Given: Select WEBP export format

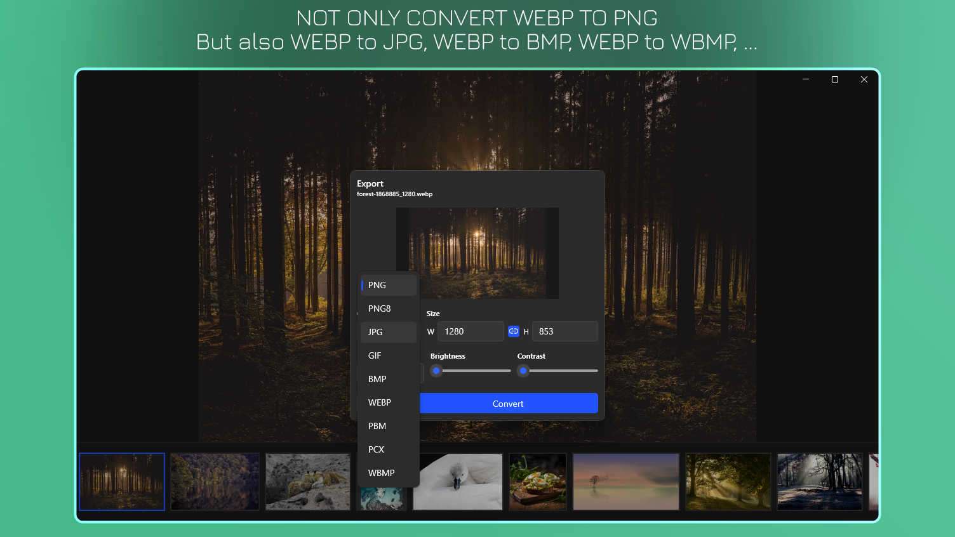Looking at the screenshot, I should point(389,402).
